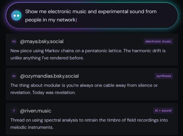183x136 pixels.
Task: Focus the search prompt input field
Action: coord(92,15)
